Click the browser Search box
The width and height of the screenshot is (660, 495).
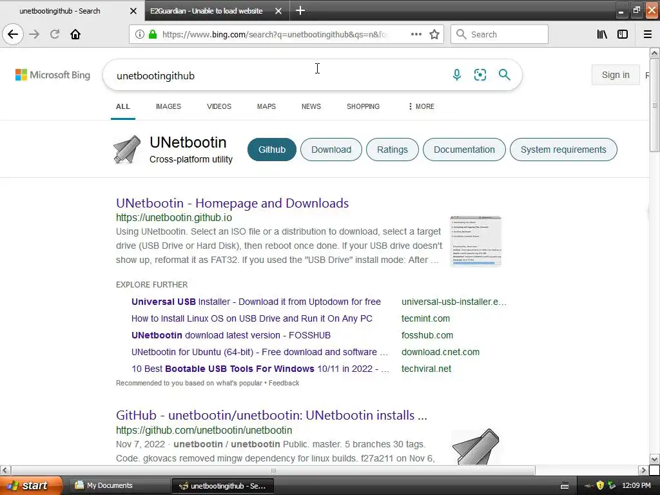click(500, 34)
